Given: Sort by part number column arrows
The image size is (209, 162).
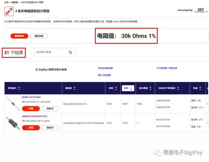Looking at the screenshot, I should click(x=19, y=88).
